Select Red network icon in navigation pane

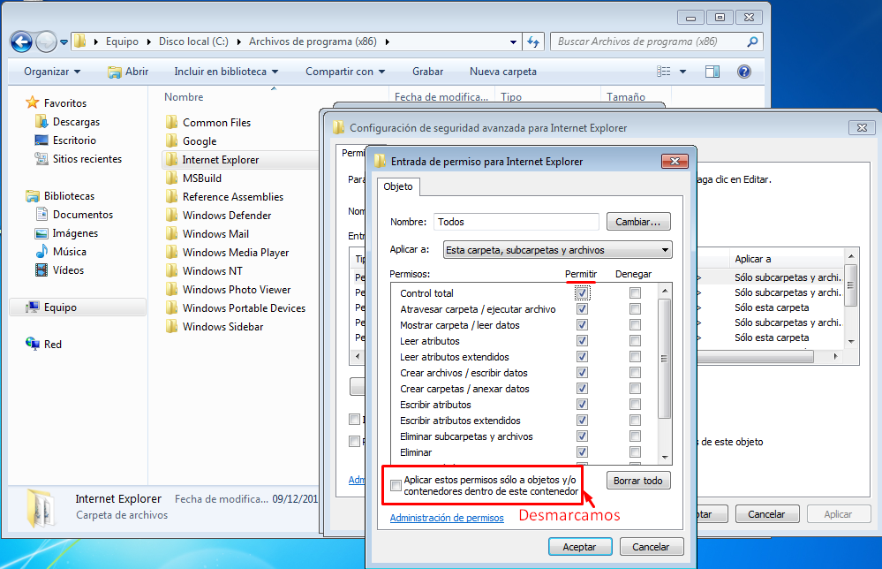(33, 344)
